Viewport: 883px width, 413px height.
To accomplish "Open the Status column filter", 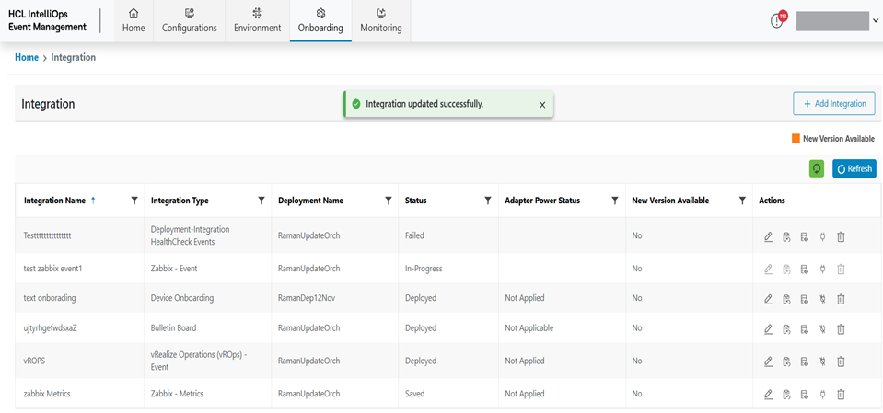I will (488, 201).
